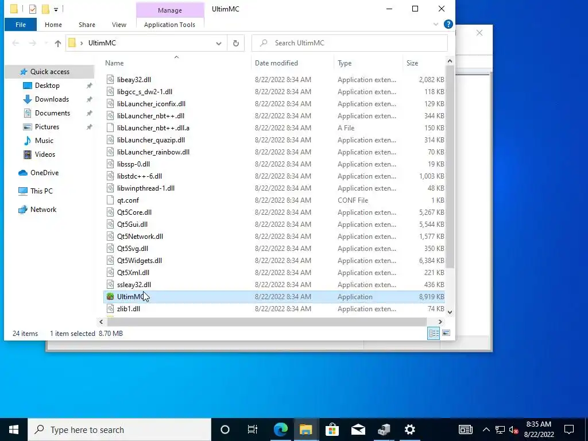This screenshot has height=441, width=588.
Task: Switch to large icons view layout
Action: pyautogui.click(x=446, y=333)
